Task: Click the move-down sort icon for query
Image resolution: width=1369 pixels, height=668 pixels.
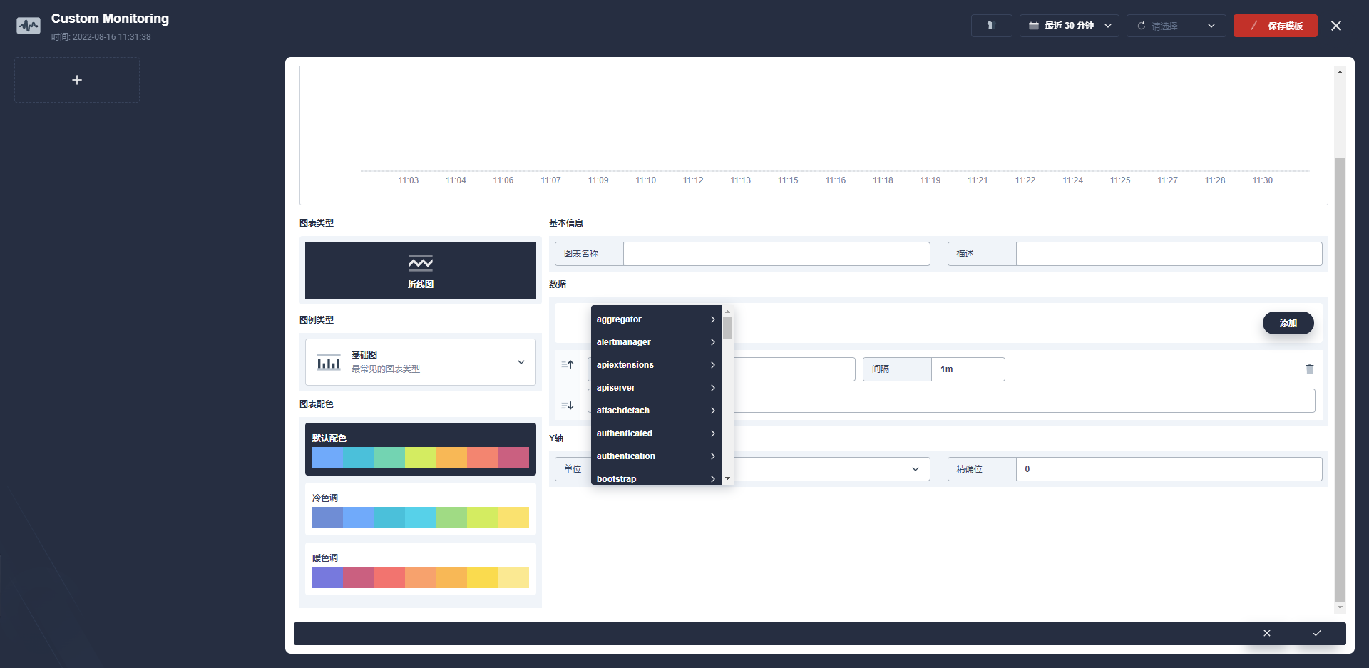Action: click(568, 406)
